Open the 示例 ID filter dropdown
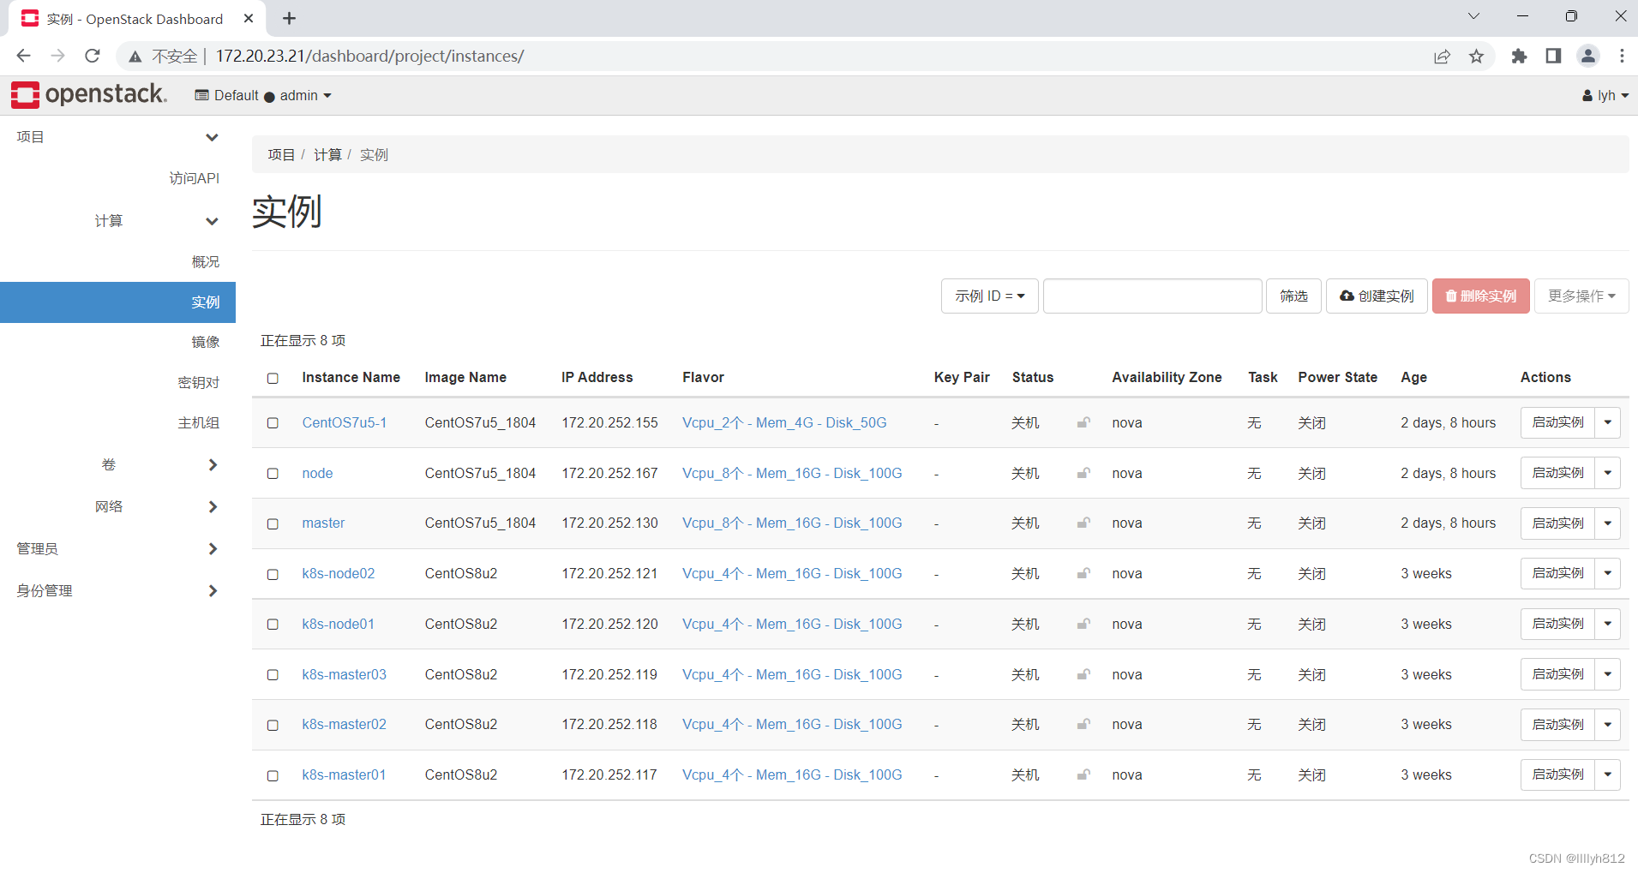Image resolution: width=1638 pixels, height=873 pixels. (989, 296)
